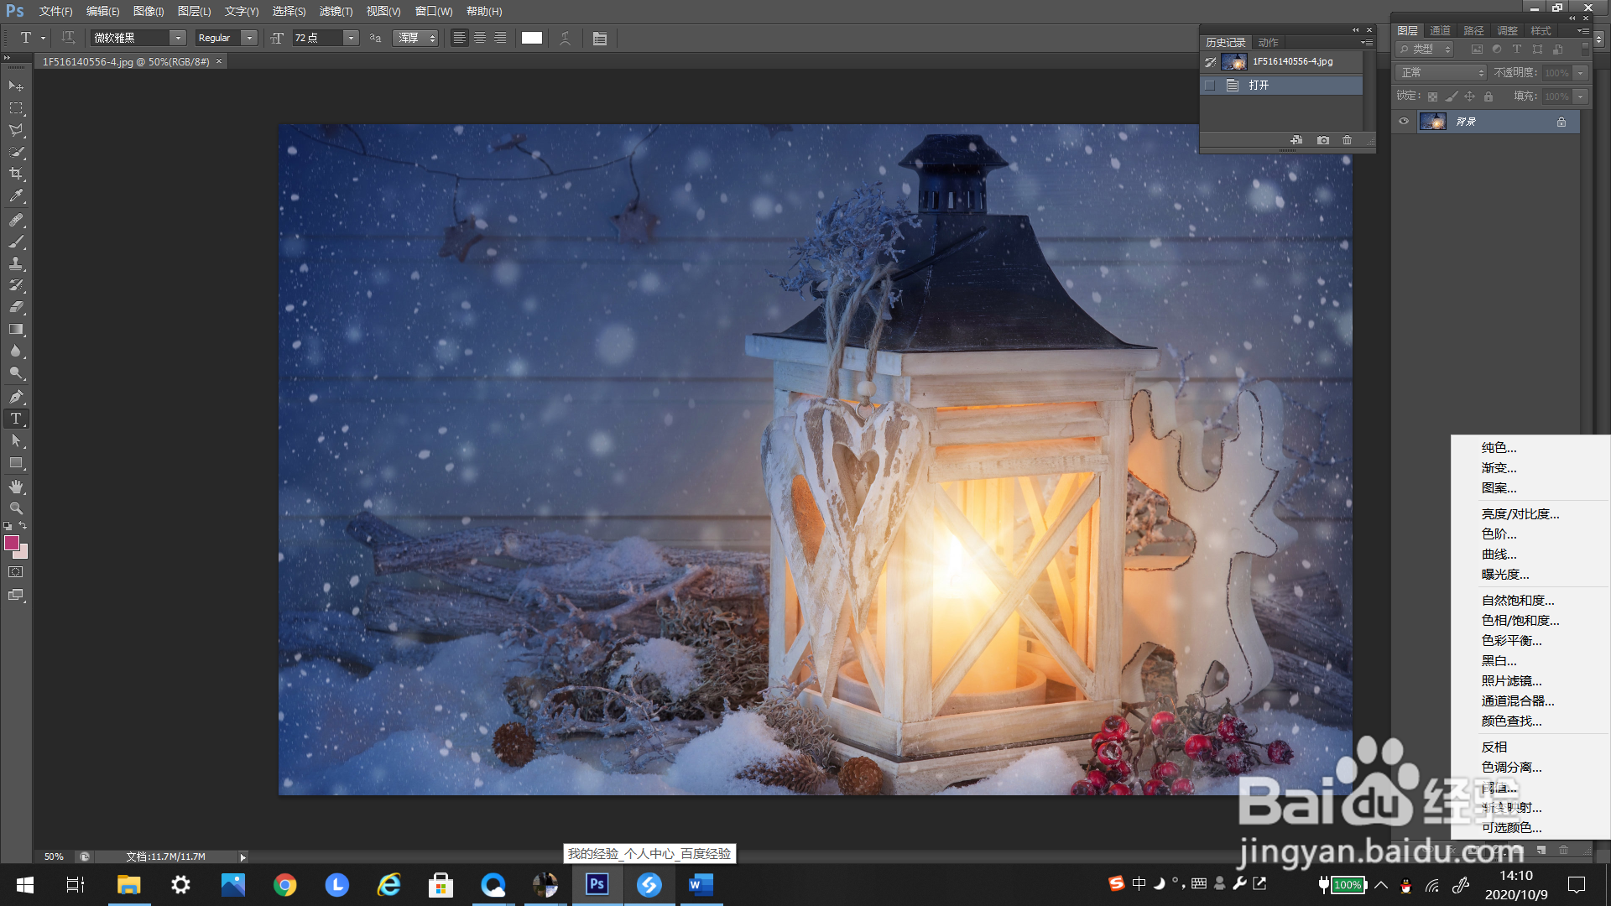Select the Eyedropper tool
This screenshot has width=1611, height=906.
point(16,196)
